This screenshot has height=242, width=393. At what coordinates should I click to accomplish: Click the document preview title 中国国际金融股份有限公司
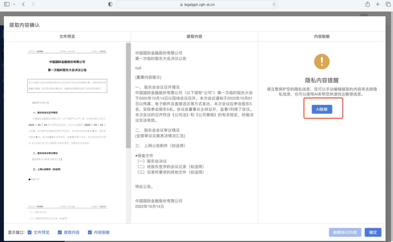point(67,62)
